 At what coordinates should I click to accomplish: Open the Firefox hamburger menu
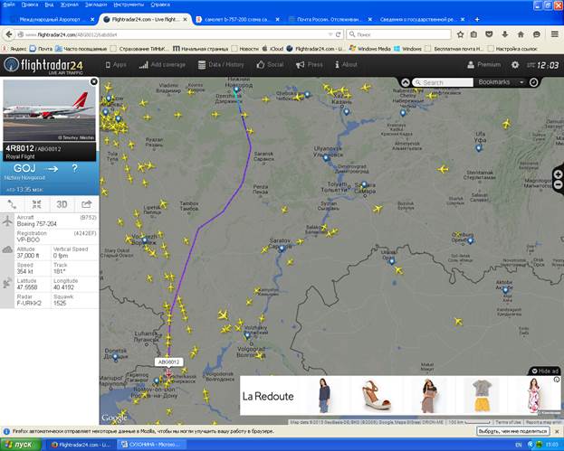click(555, 34)
